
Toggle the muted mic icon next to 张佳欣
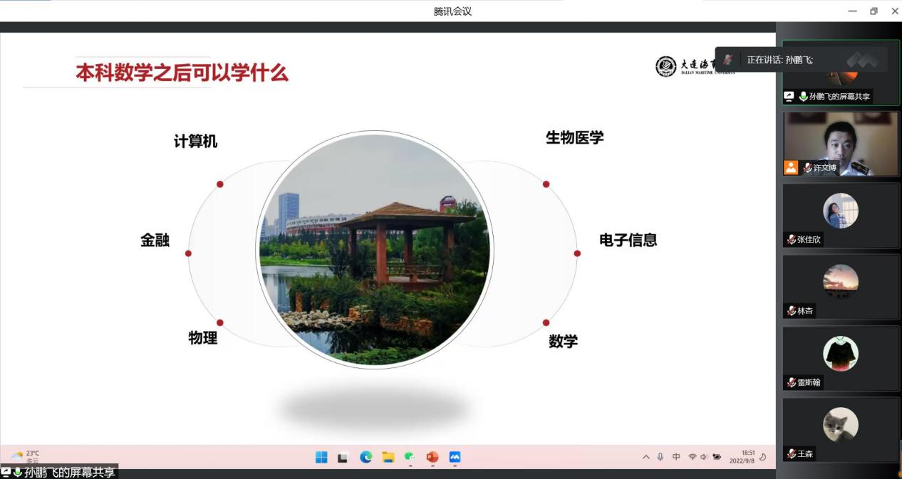(791, 240)
